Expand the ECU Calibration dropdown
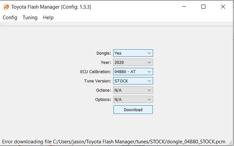 133,72
